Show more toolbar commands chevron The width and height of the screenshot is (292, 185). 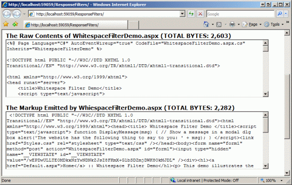point(288,22)
